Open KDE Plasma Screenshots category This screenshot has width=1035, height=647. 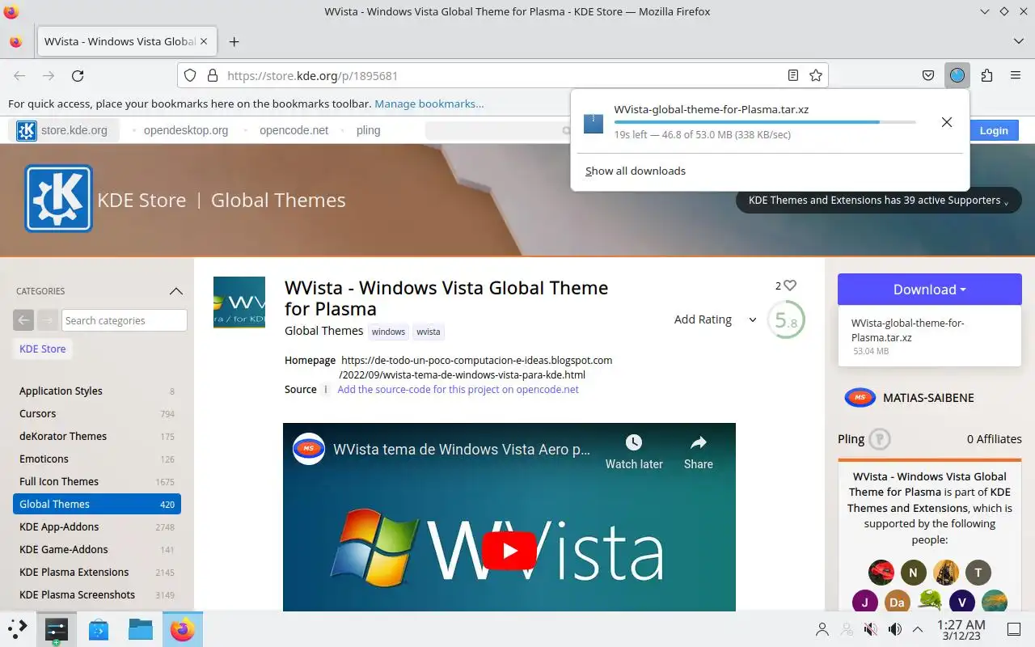(97, 594)
